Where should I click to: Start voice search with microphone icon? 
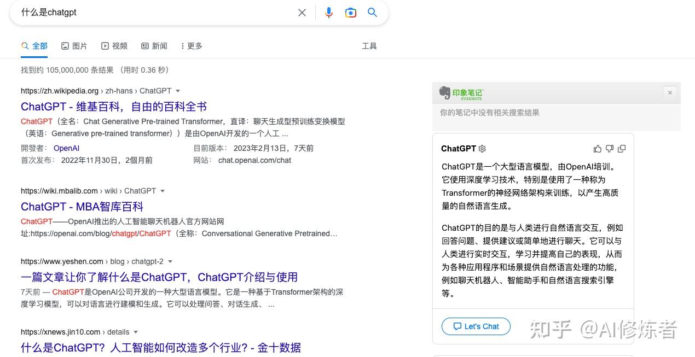click(328, 13)
